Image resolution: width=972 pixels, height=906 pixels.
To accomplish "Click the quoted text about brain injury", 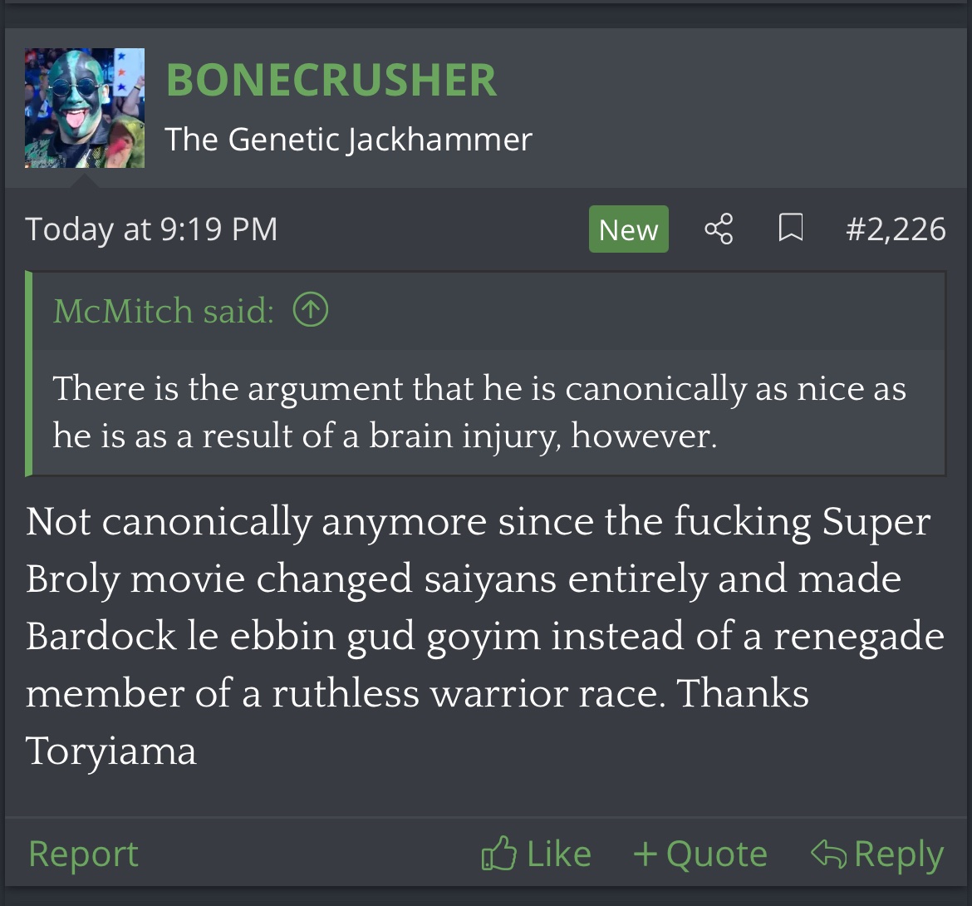I will coord(479,411).
